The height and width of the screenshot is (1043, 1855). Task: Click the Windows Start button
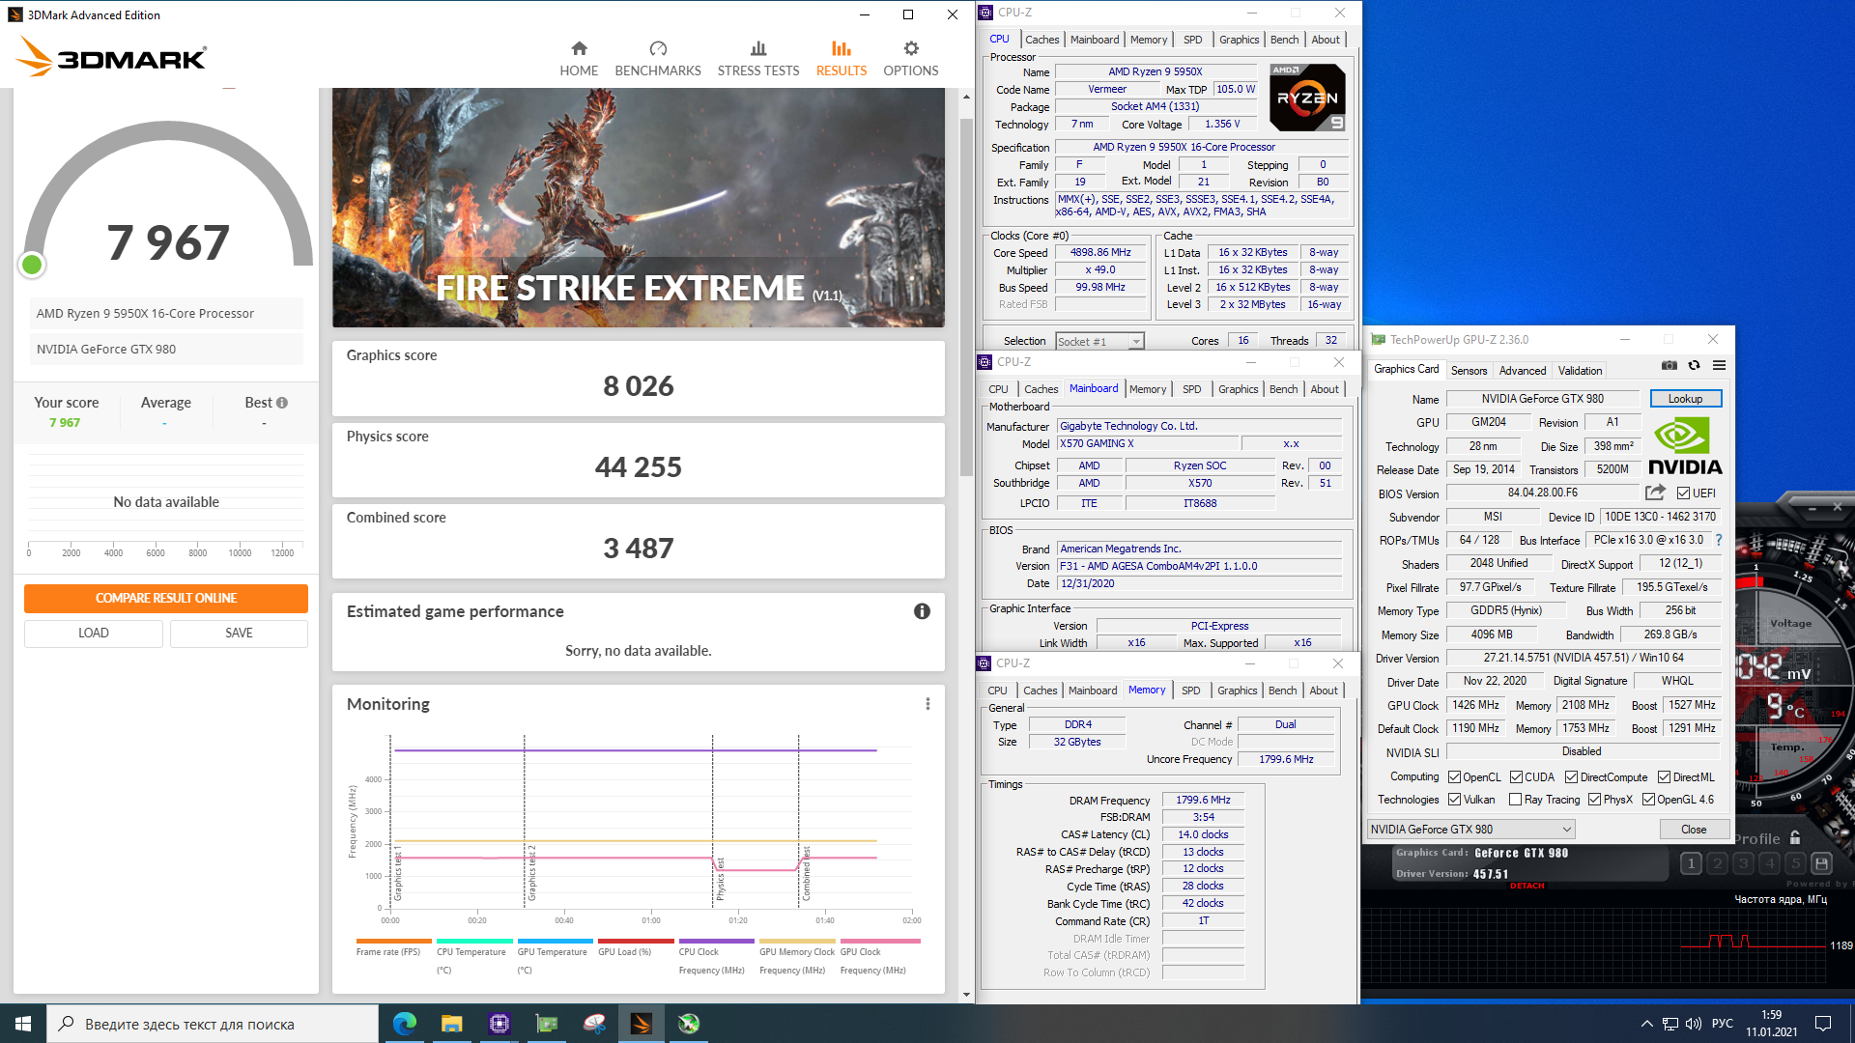click(23, 1024)
